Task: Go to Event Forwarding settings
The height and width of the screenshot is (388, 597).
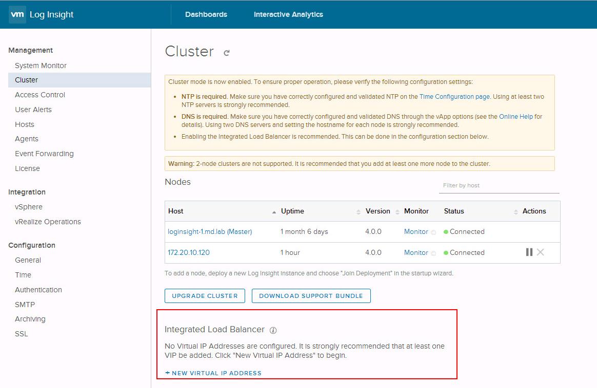Action: click(x=44, y=154)
